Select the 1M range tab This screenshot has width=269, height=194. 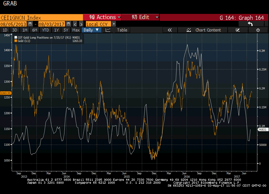point(25,30)
